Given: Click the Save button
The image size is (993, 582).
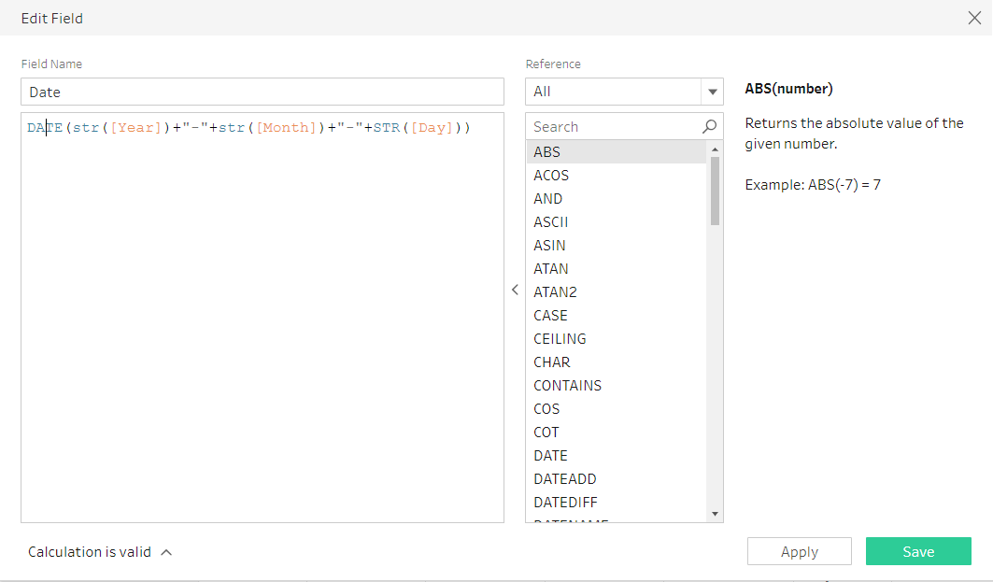Looking at the screenshot, I should pyautogui.click(x=917, y=551).
